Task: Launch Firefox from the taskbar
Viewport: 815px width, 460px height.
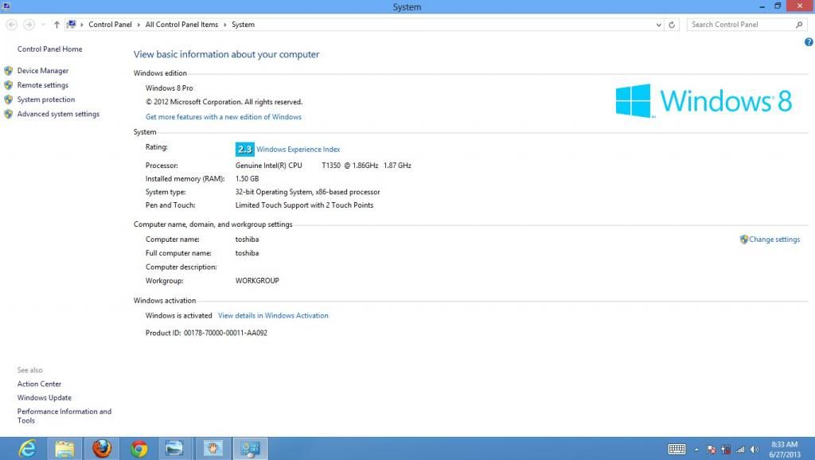Action: (x=102, y=448)
